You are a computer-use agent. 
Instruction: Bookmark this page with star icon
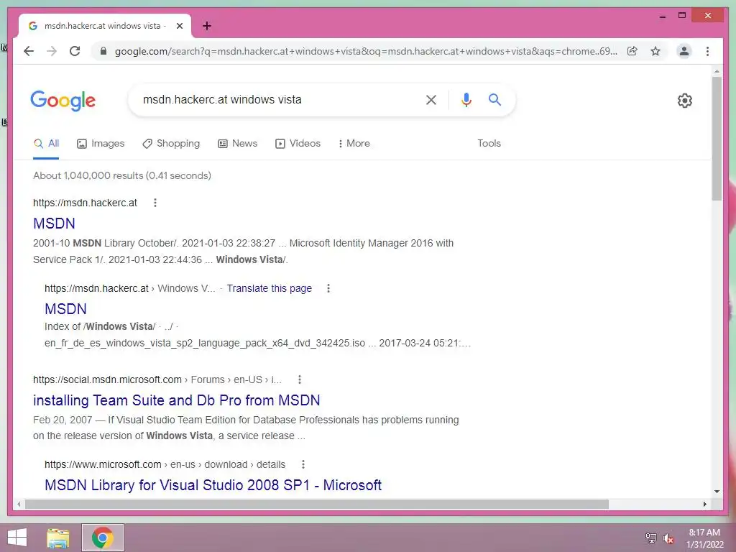tap(655, 51)
